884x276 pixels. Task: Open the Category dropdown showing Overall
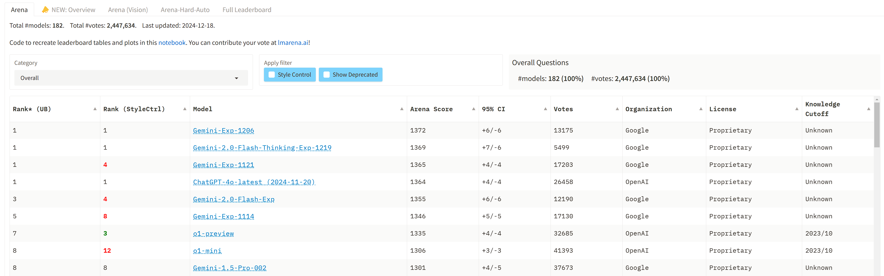tap(131, 78)
